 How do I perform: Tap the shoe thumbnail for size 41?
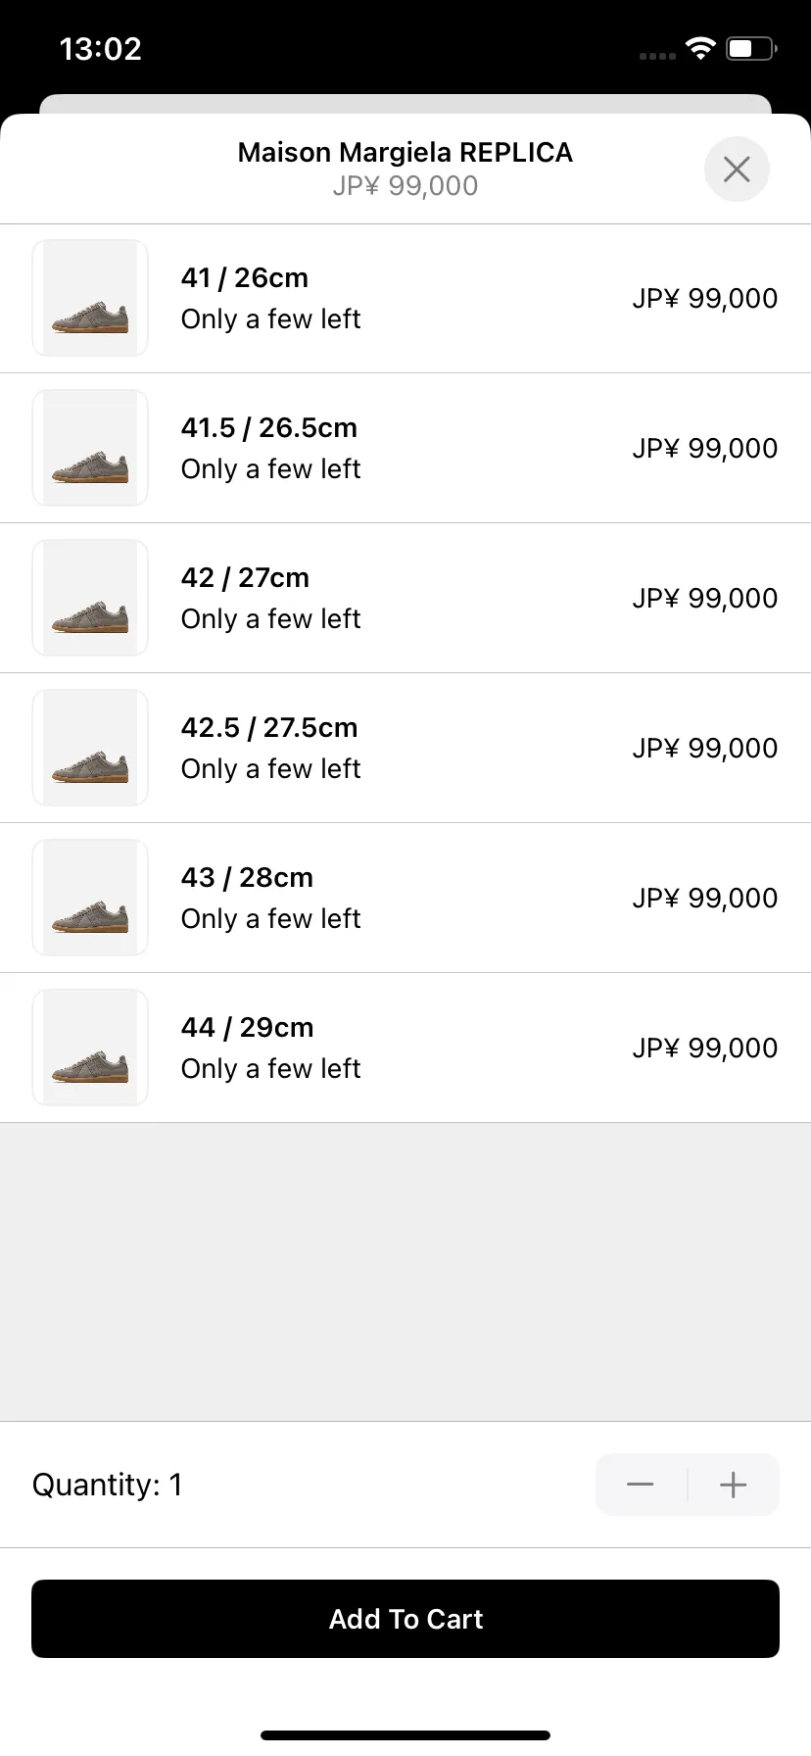90,298
